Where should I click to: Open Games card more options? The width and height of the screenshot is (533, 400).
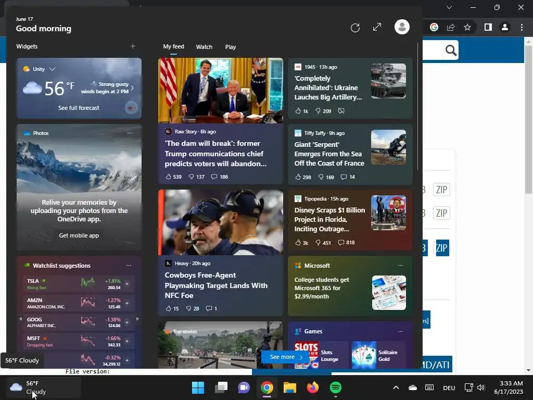400,331
